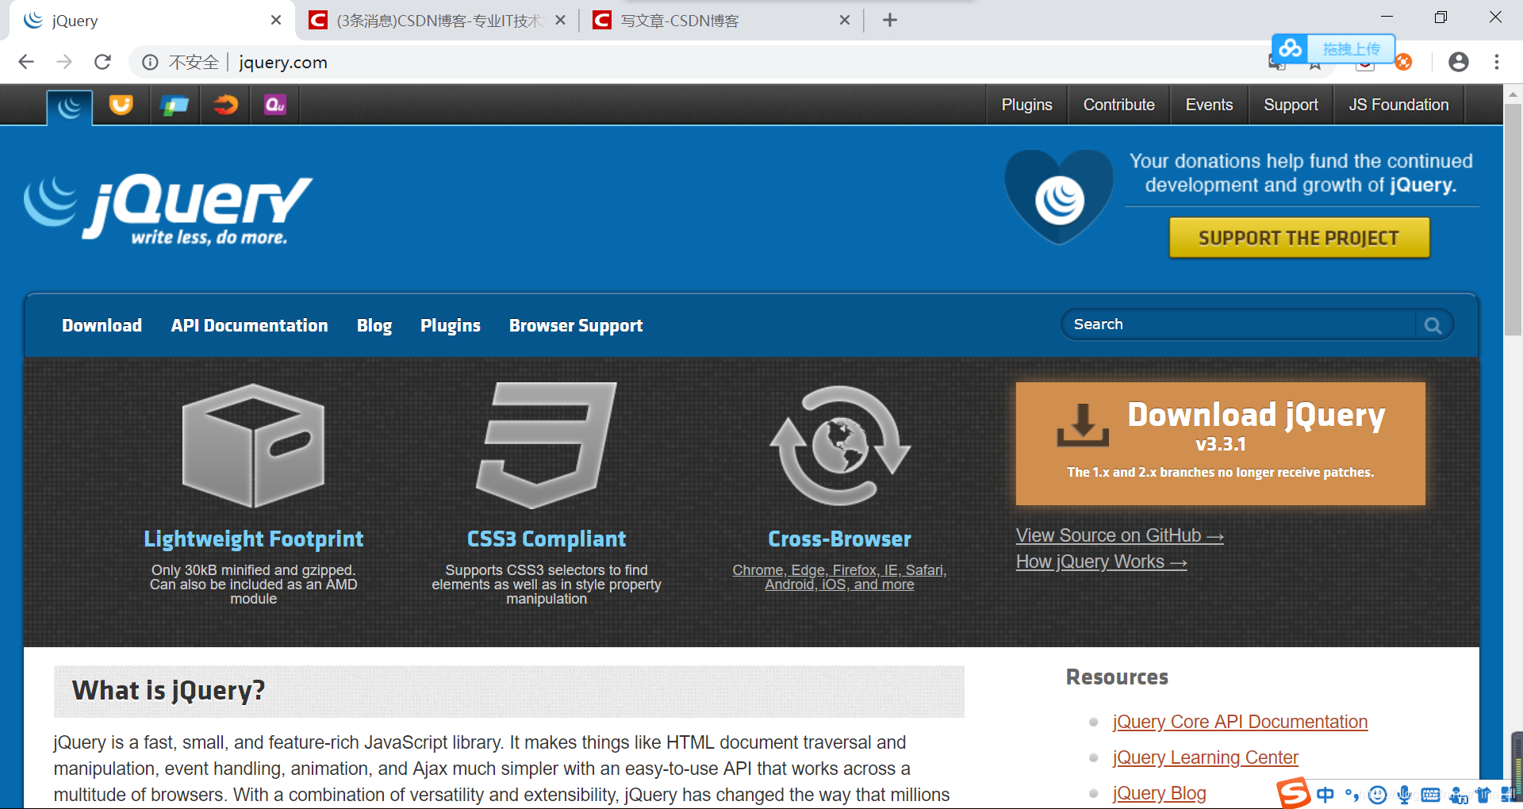Image resolution: width=1523 pixels, height=809 pixels.
Task: Click the Cross-Browser globe icon
Action: tap(840, 446)
